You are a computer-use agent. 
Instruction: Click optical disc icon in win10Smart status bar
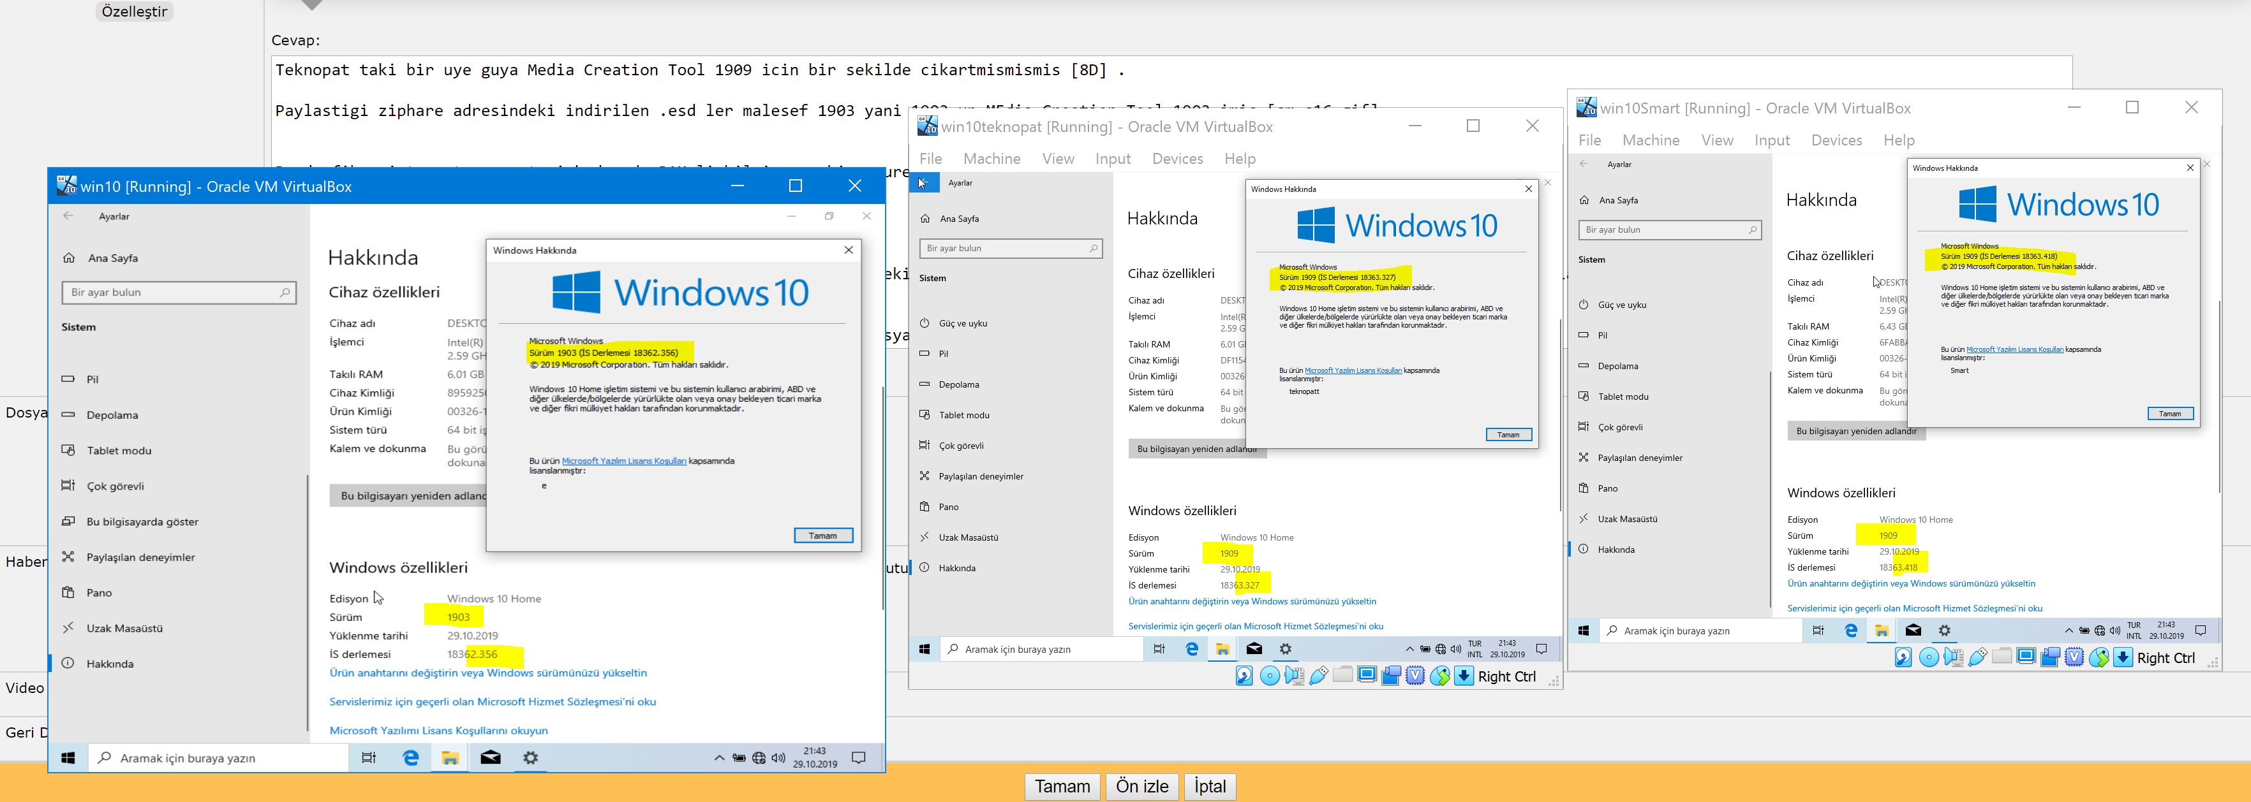click(1929, 658)
